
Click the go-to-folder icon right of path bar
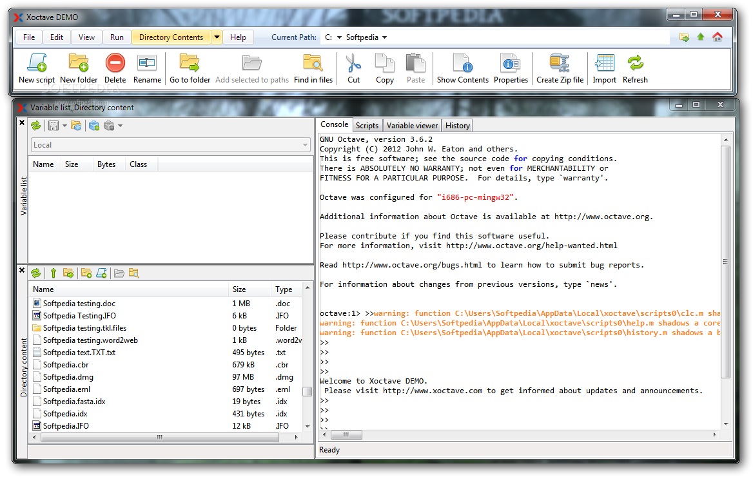pos(684,37)
